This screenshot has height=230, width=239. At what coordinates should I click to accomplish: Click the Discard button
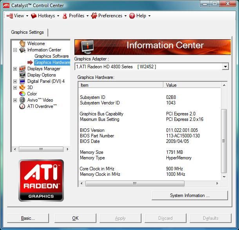click(165, 218)
